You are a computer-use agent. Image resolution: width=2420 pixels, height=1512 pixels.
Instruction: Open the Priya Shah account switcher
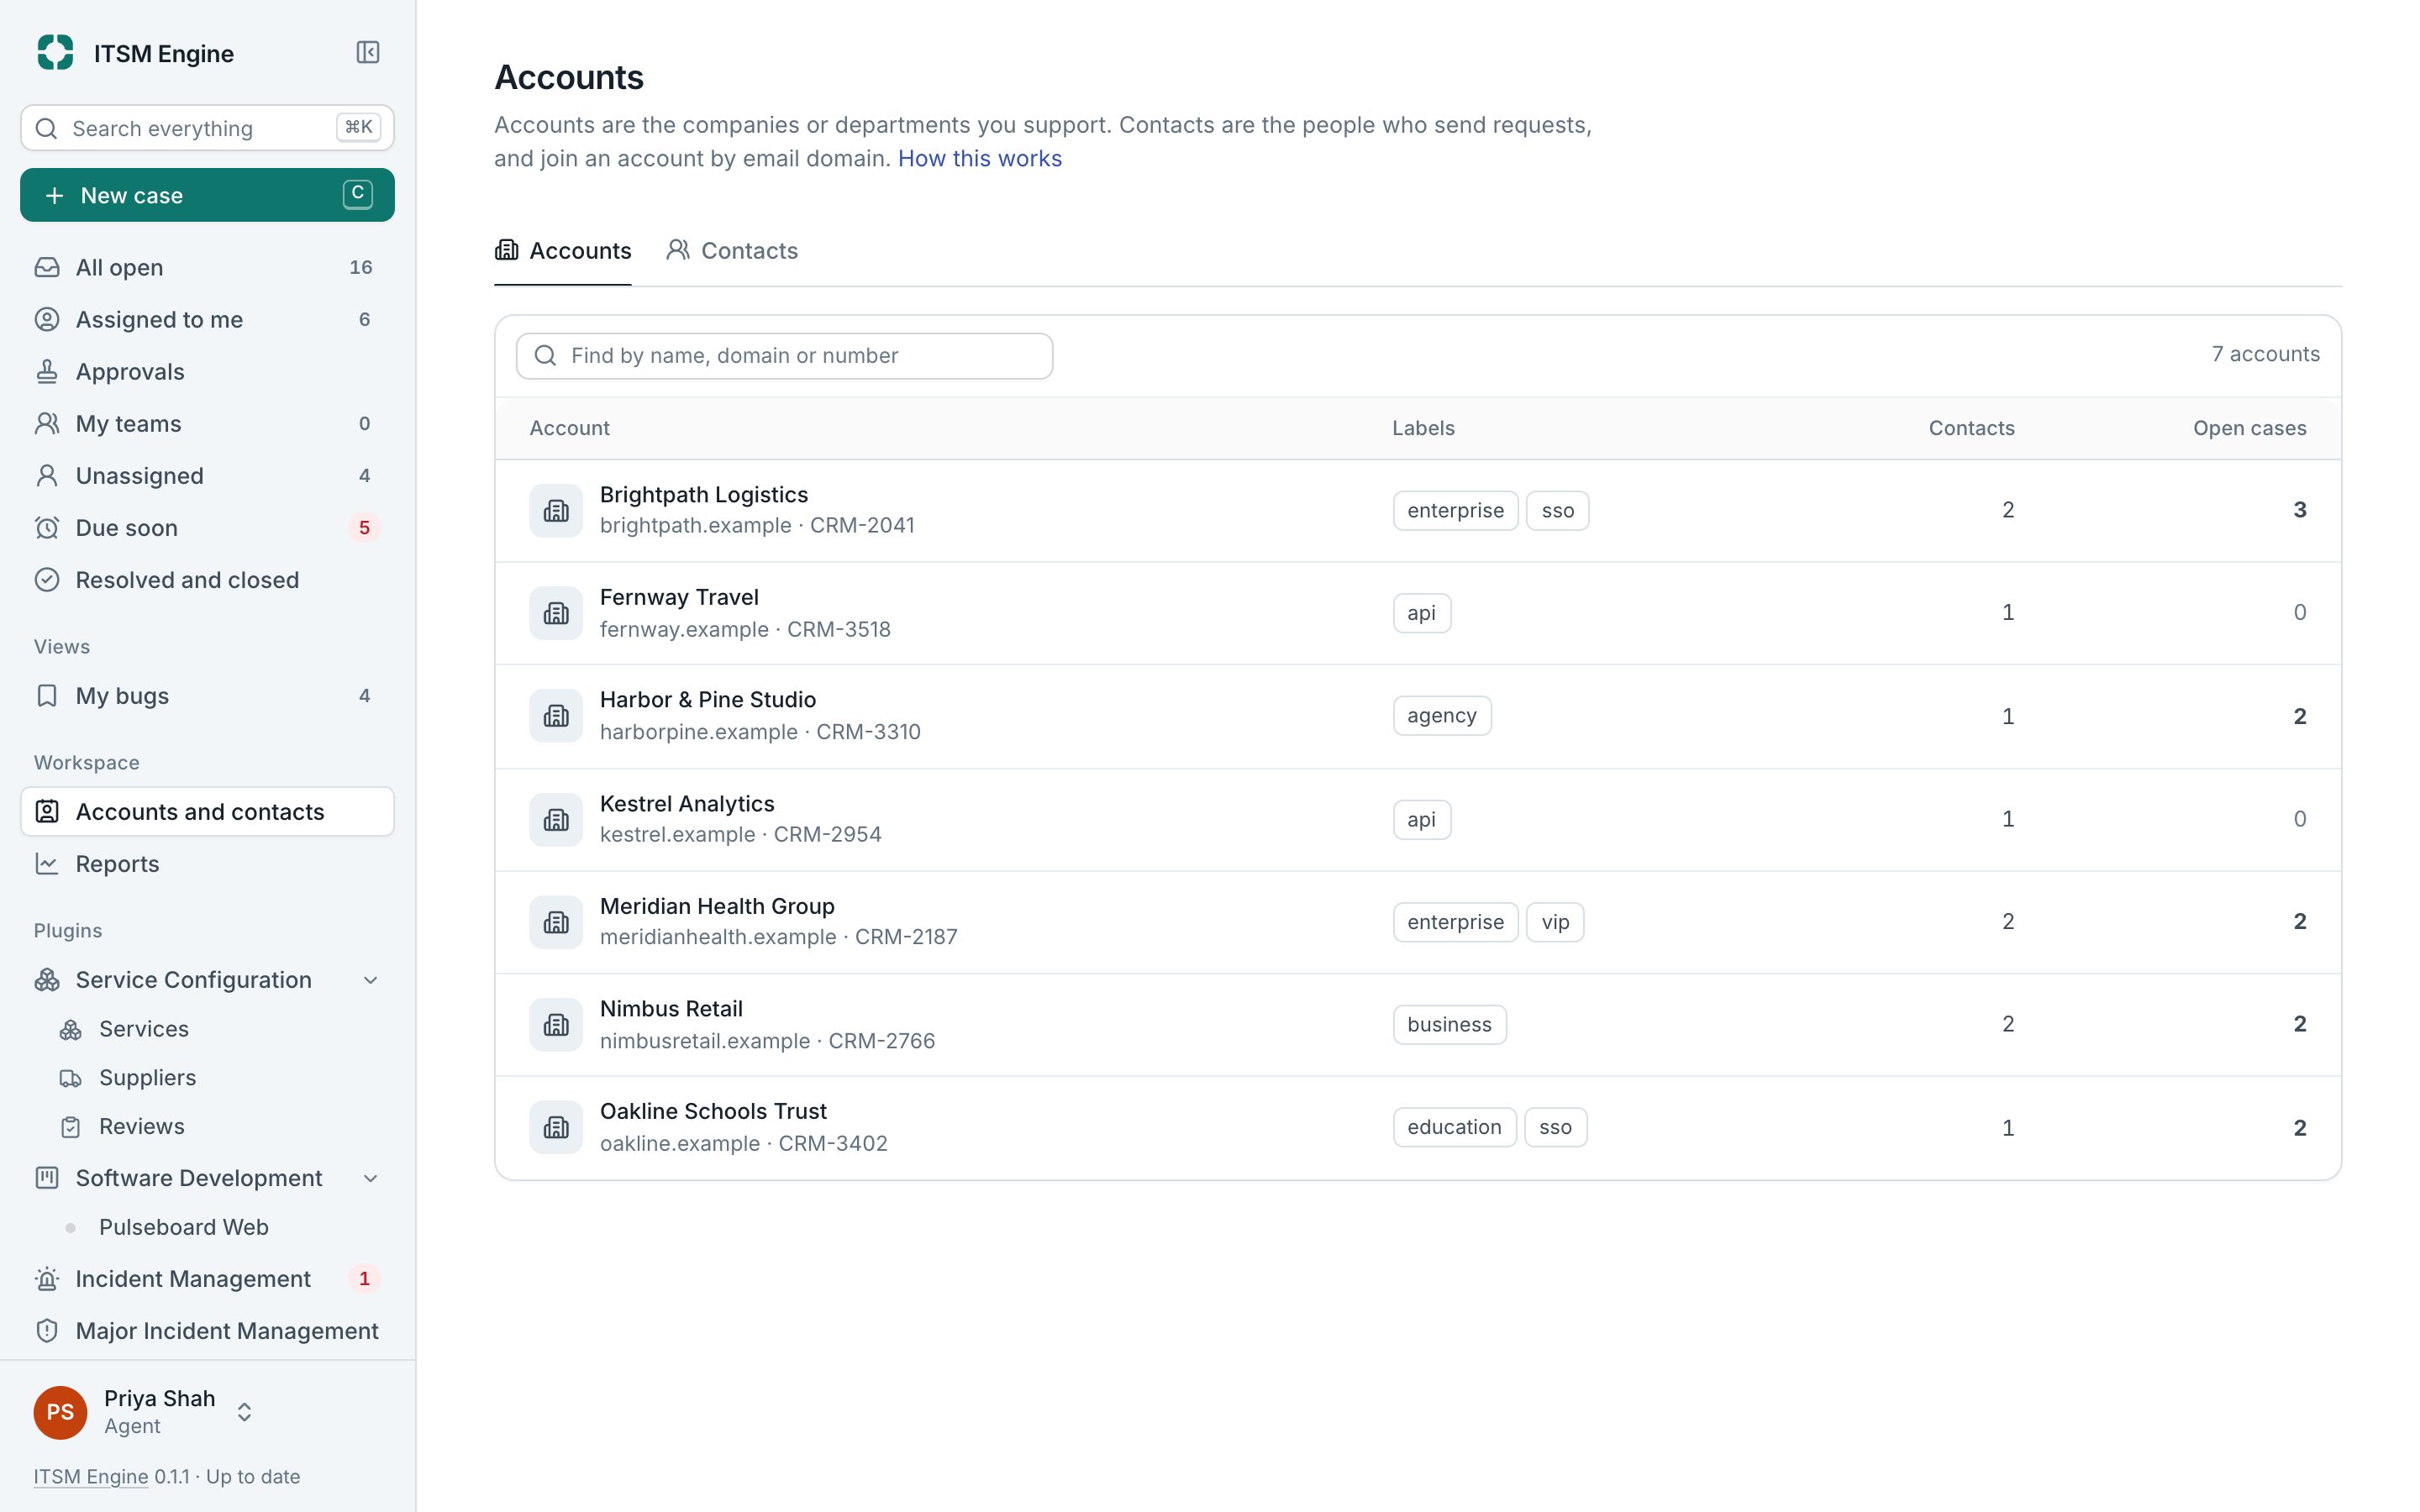tap(144, 1411)
